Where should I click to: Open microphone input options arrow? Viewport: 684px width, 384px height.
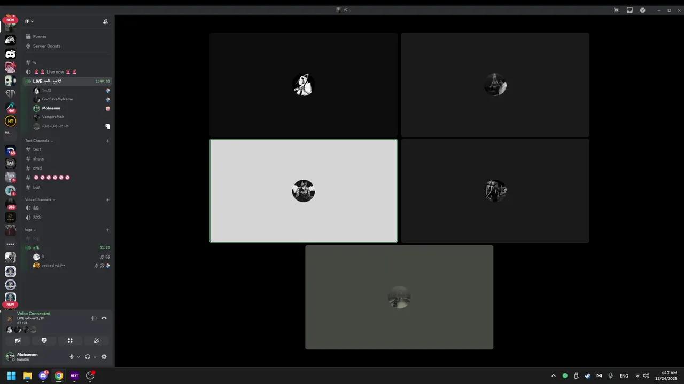click(79, 357)
